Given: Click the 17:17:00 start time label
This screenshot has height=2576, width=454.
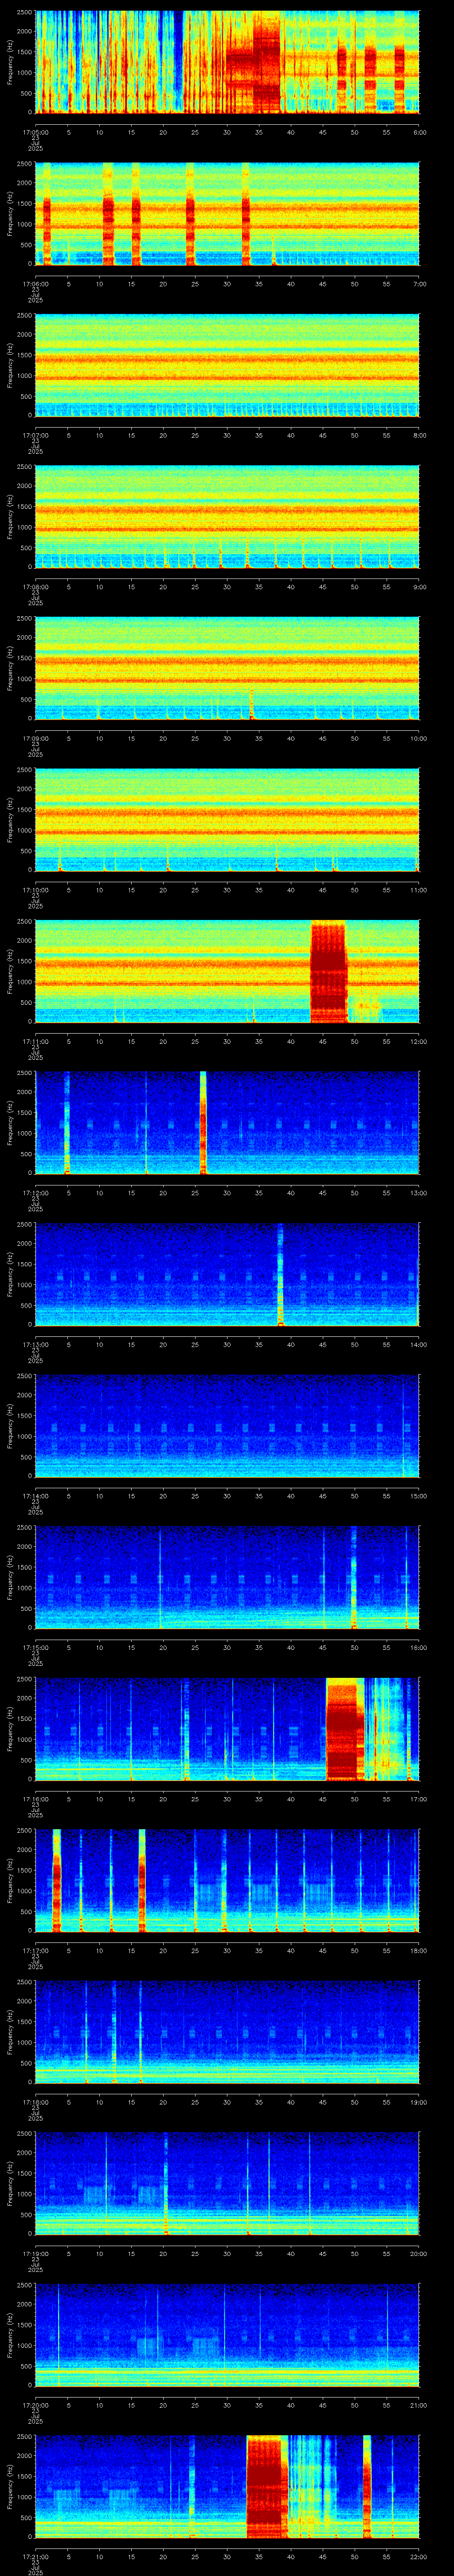Looking at the screenshot, I should coord(35,1951).
